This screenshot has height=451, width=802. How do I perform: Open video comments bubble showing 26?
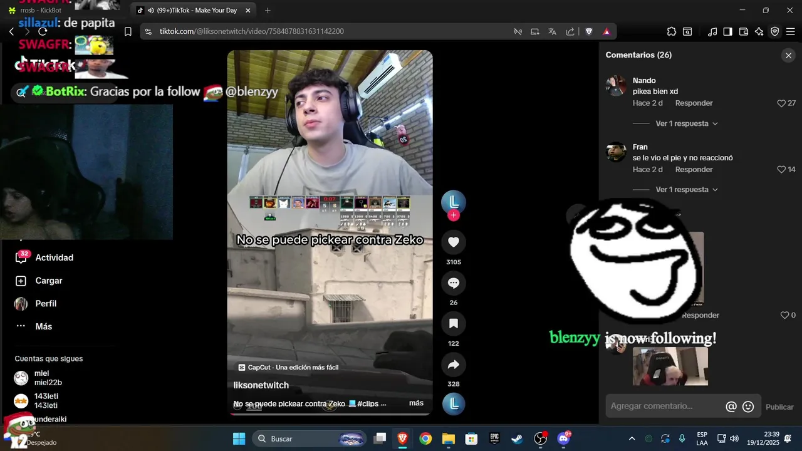pos(454,283)
